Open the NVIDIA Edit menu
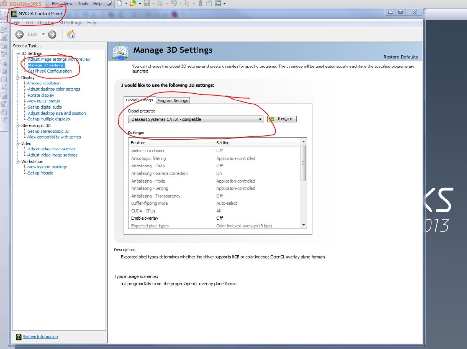Image resolution: width=467 pixels, height=349 pixels. [x=29, y=23]
